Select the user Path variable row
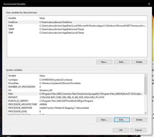154x137 pixels. click(x=77, y=26)
